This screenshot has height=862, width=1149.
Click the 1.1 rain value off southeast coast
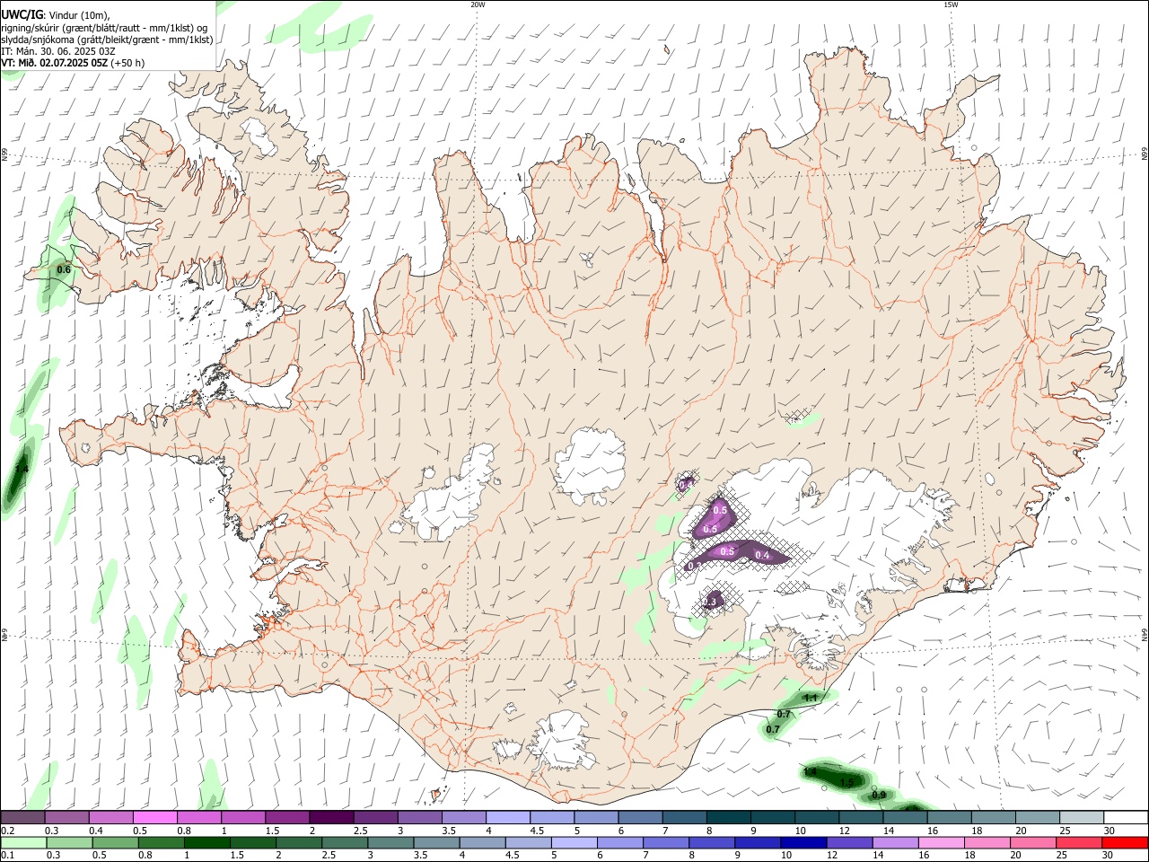[x=811, y=698]
